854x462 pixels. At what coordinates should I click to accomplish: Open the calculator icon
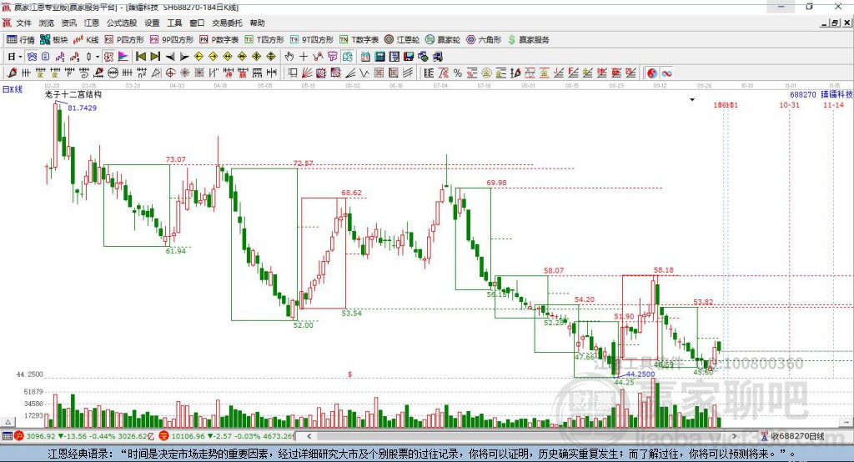coord(380,57)
